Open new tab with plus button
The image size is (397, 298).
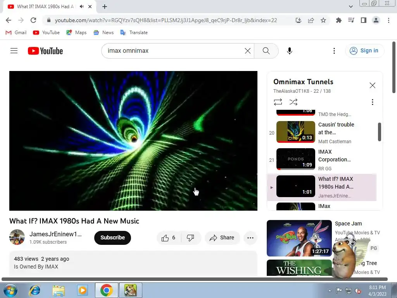(105, 7)
